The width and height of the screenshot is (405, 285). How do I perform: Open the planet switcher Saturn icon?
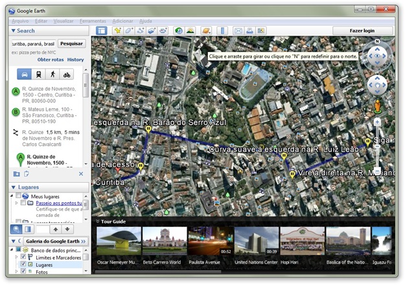(206, 30)
